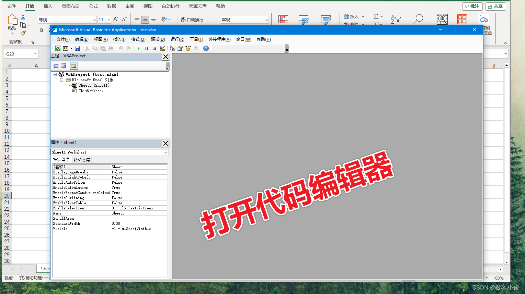Switch to 按分类序 properties tab
The height and width of the screenshot is (294, 525).
click(82, 160)
